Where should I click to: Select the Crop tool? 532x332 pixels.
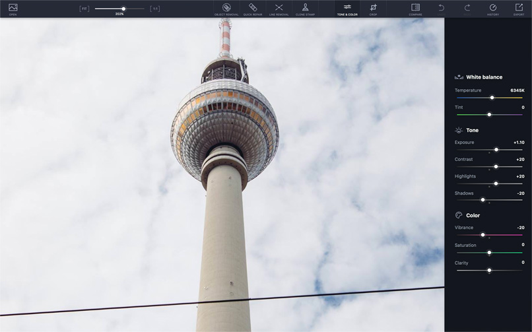373,9
